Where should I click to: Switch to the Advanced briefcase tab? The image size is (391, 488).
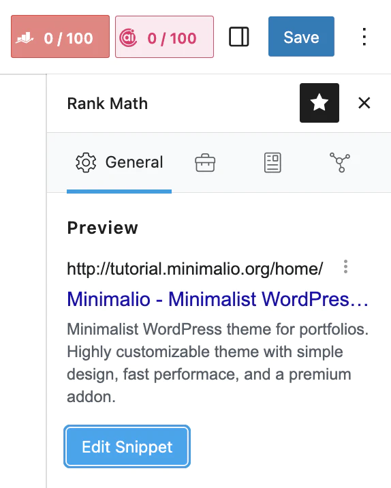[x=205, y=163]
